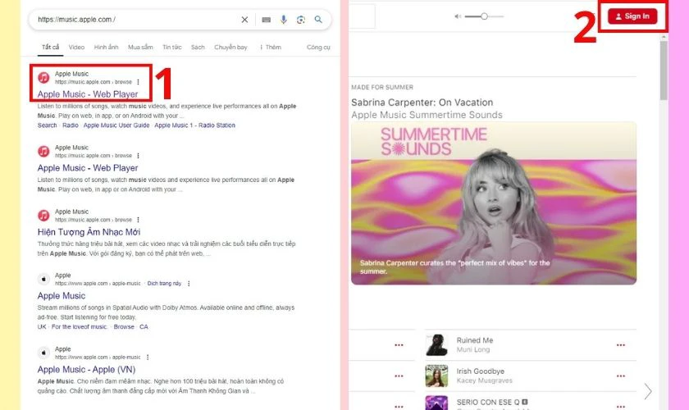The height and width of the screenshot is (410, 689).
Task: Switch to the Hình ảnh search tab
Action: pos(106,47)
